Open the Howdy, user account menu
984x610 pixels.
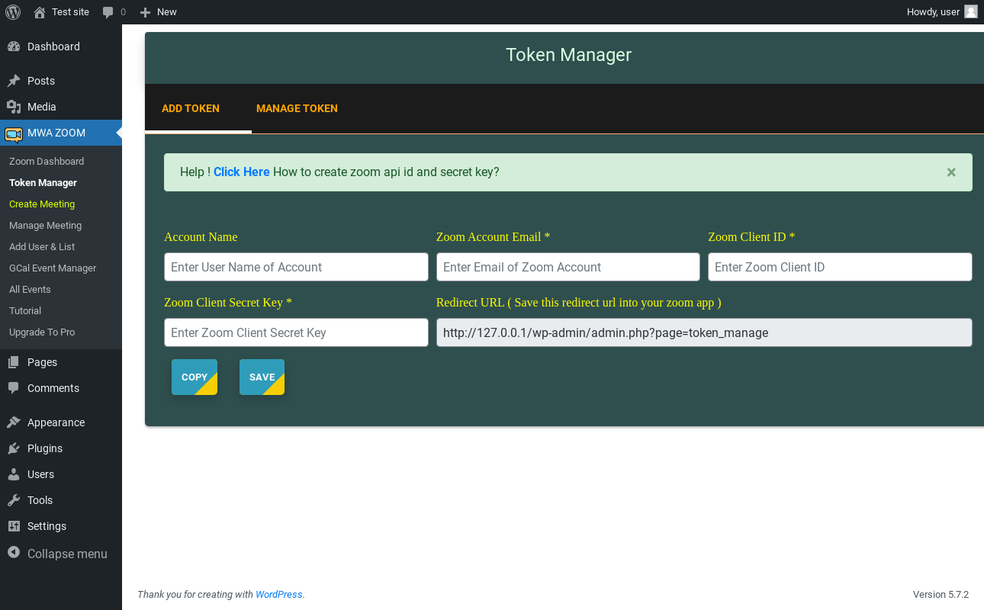point(942,12)
